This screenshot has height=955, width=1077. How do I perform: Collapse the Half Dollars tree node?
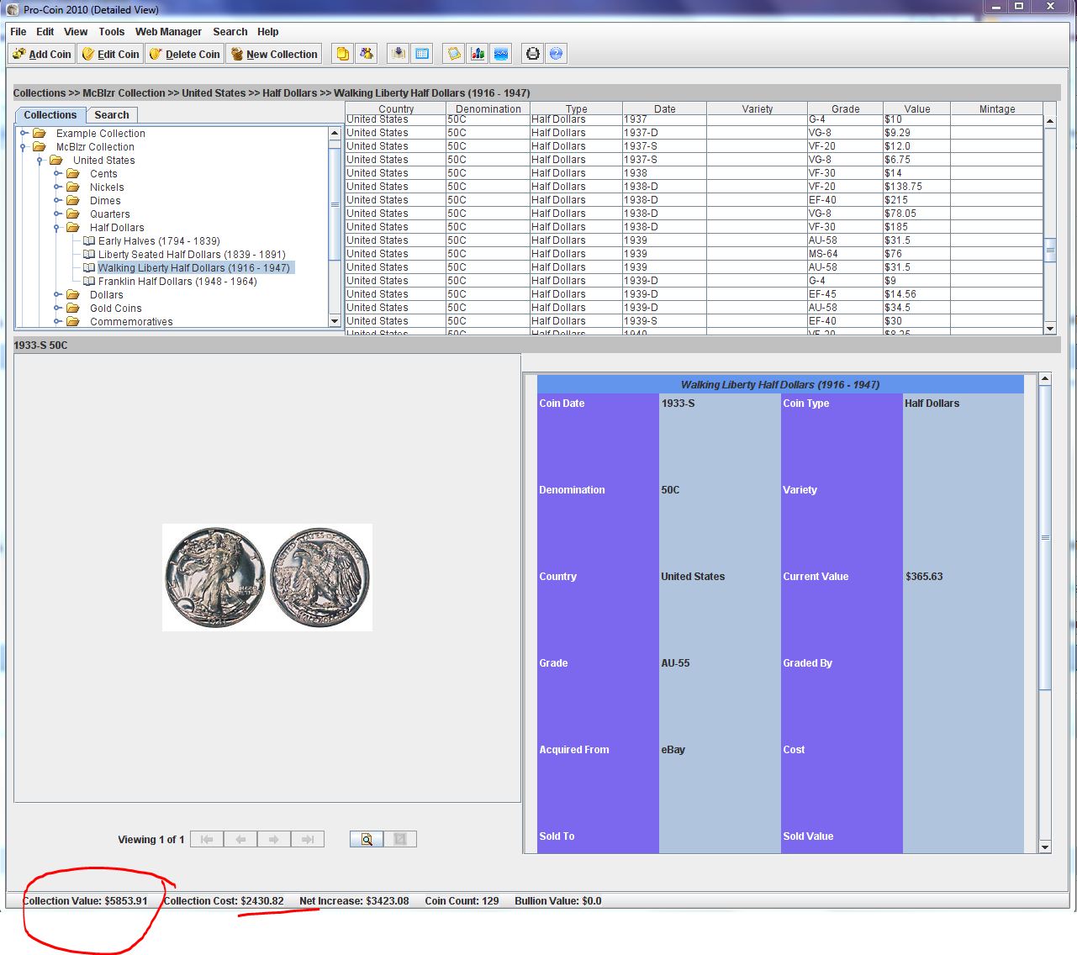coord(57,228)
